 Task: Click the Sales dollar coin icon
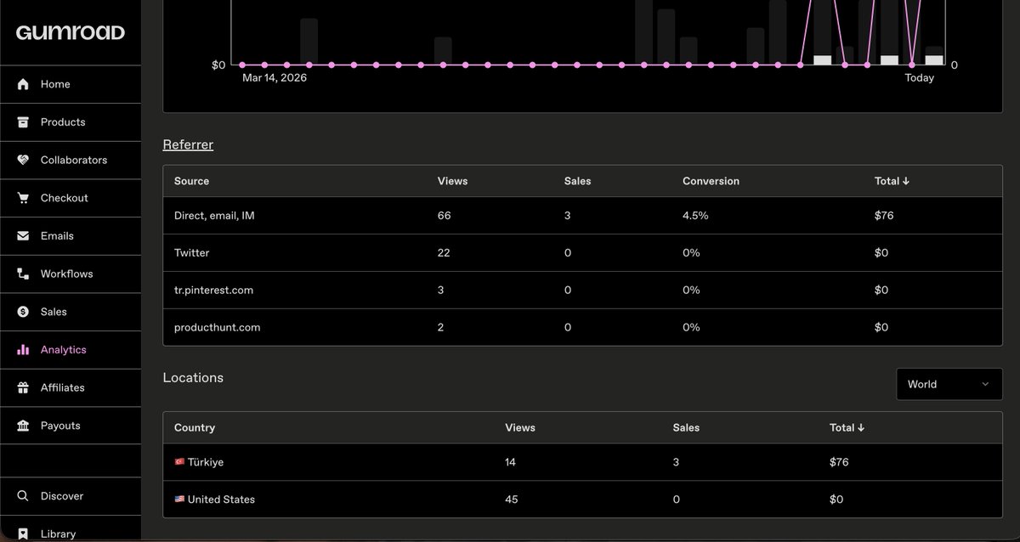(x=23, y=312)
